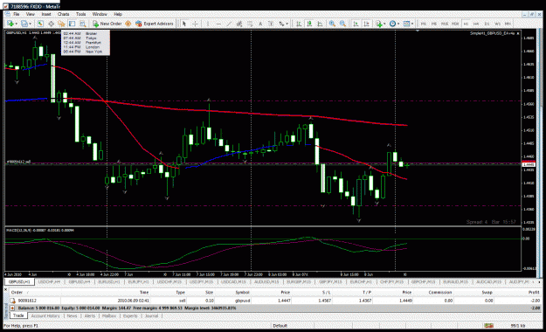This screenshot has width=546, height=332.
Task: Set timeframe to H4
Action: (x=476, y=24)
